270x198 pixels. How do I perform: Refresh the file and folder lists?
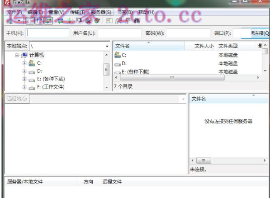(x=61, y=21)
